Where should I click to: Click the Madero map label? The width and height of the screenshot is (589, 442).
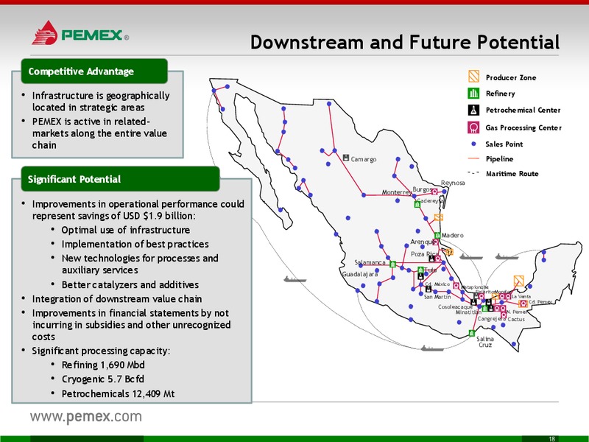click(x=452, y=235)
